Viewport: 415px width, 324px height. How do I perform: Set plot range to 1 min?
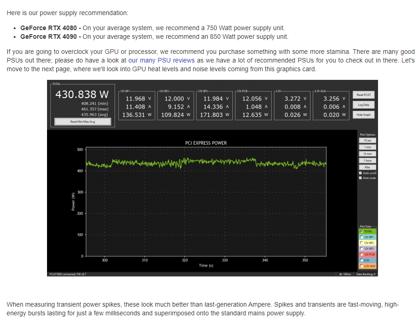coord(368,147)
